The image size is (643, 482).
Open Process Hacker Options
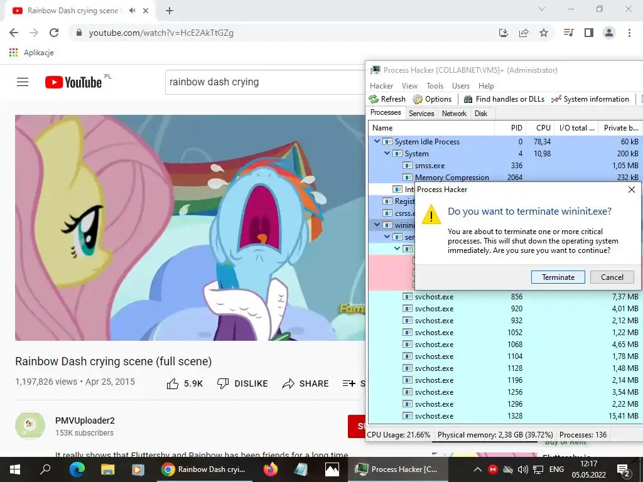click(432, 99)
